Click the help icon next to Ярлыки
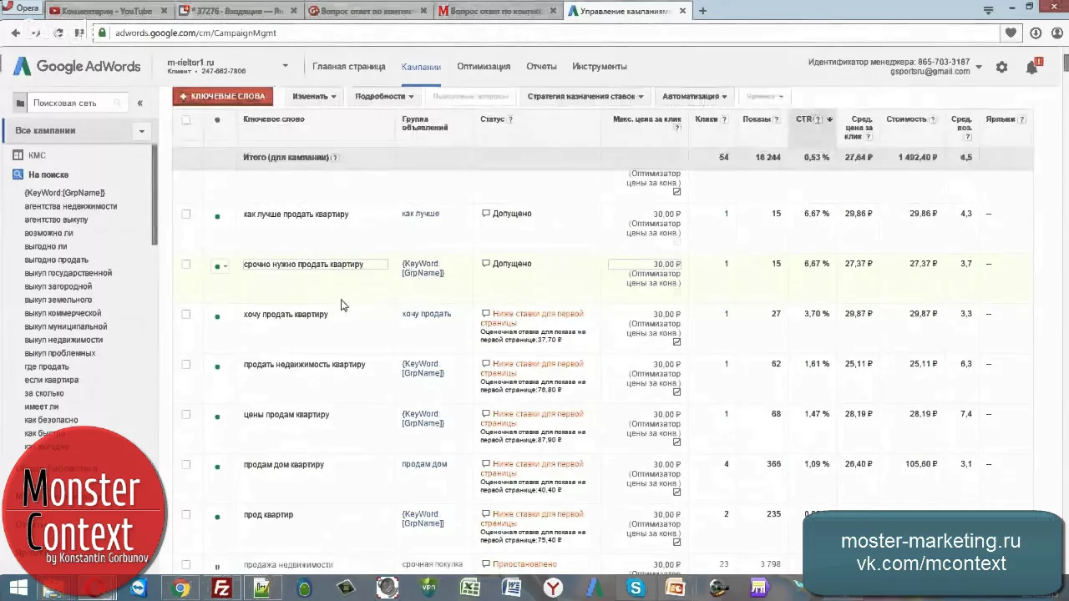 point(1022,119)
